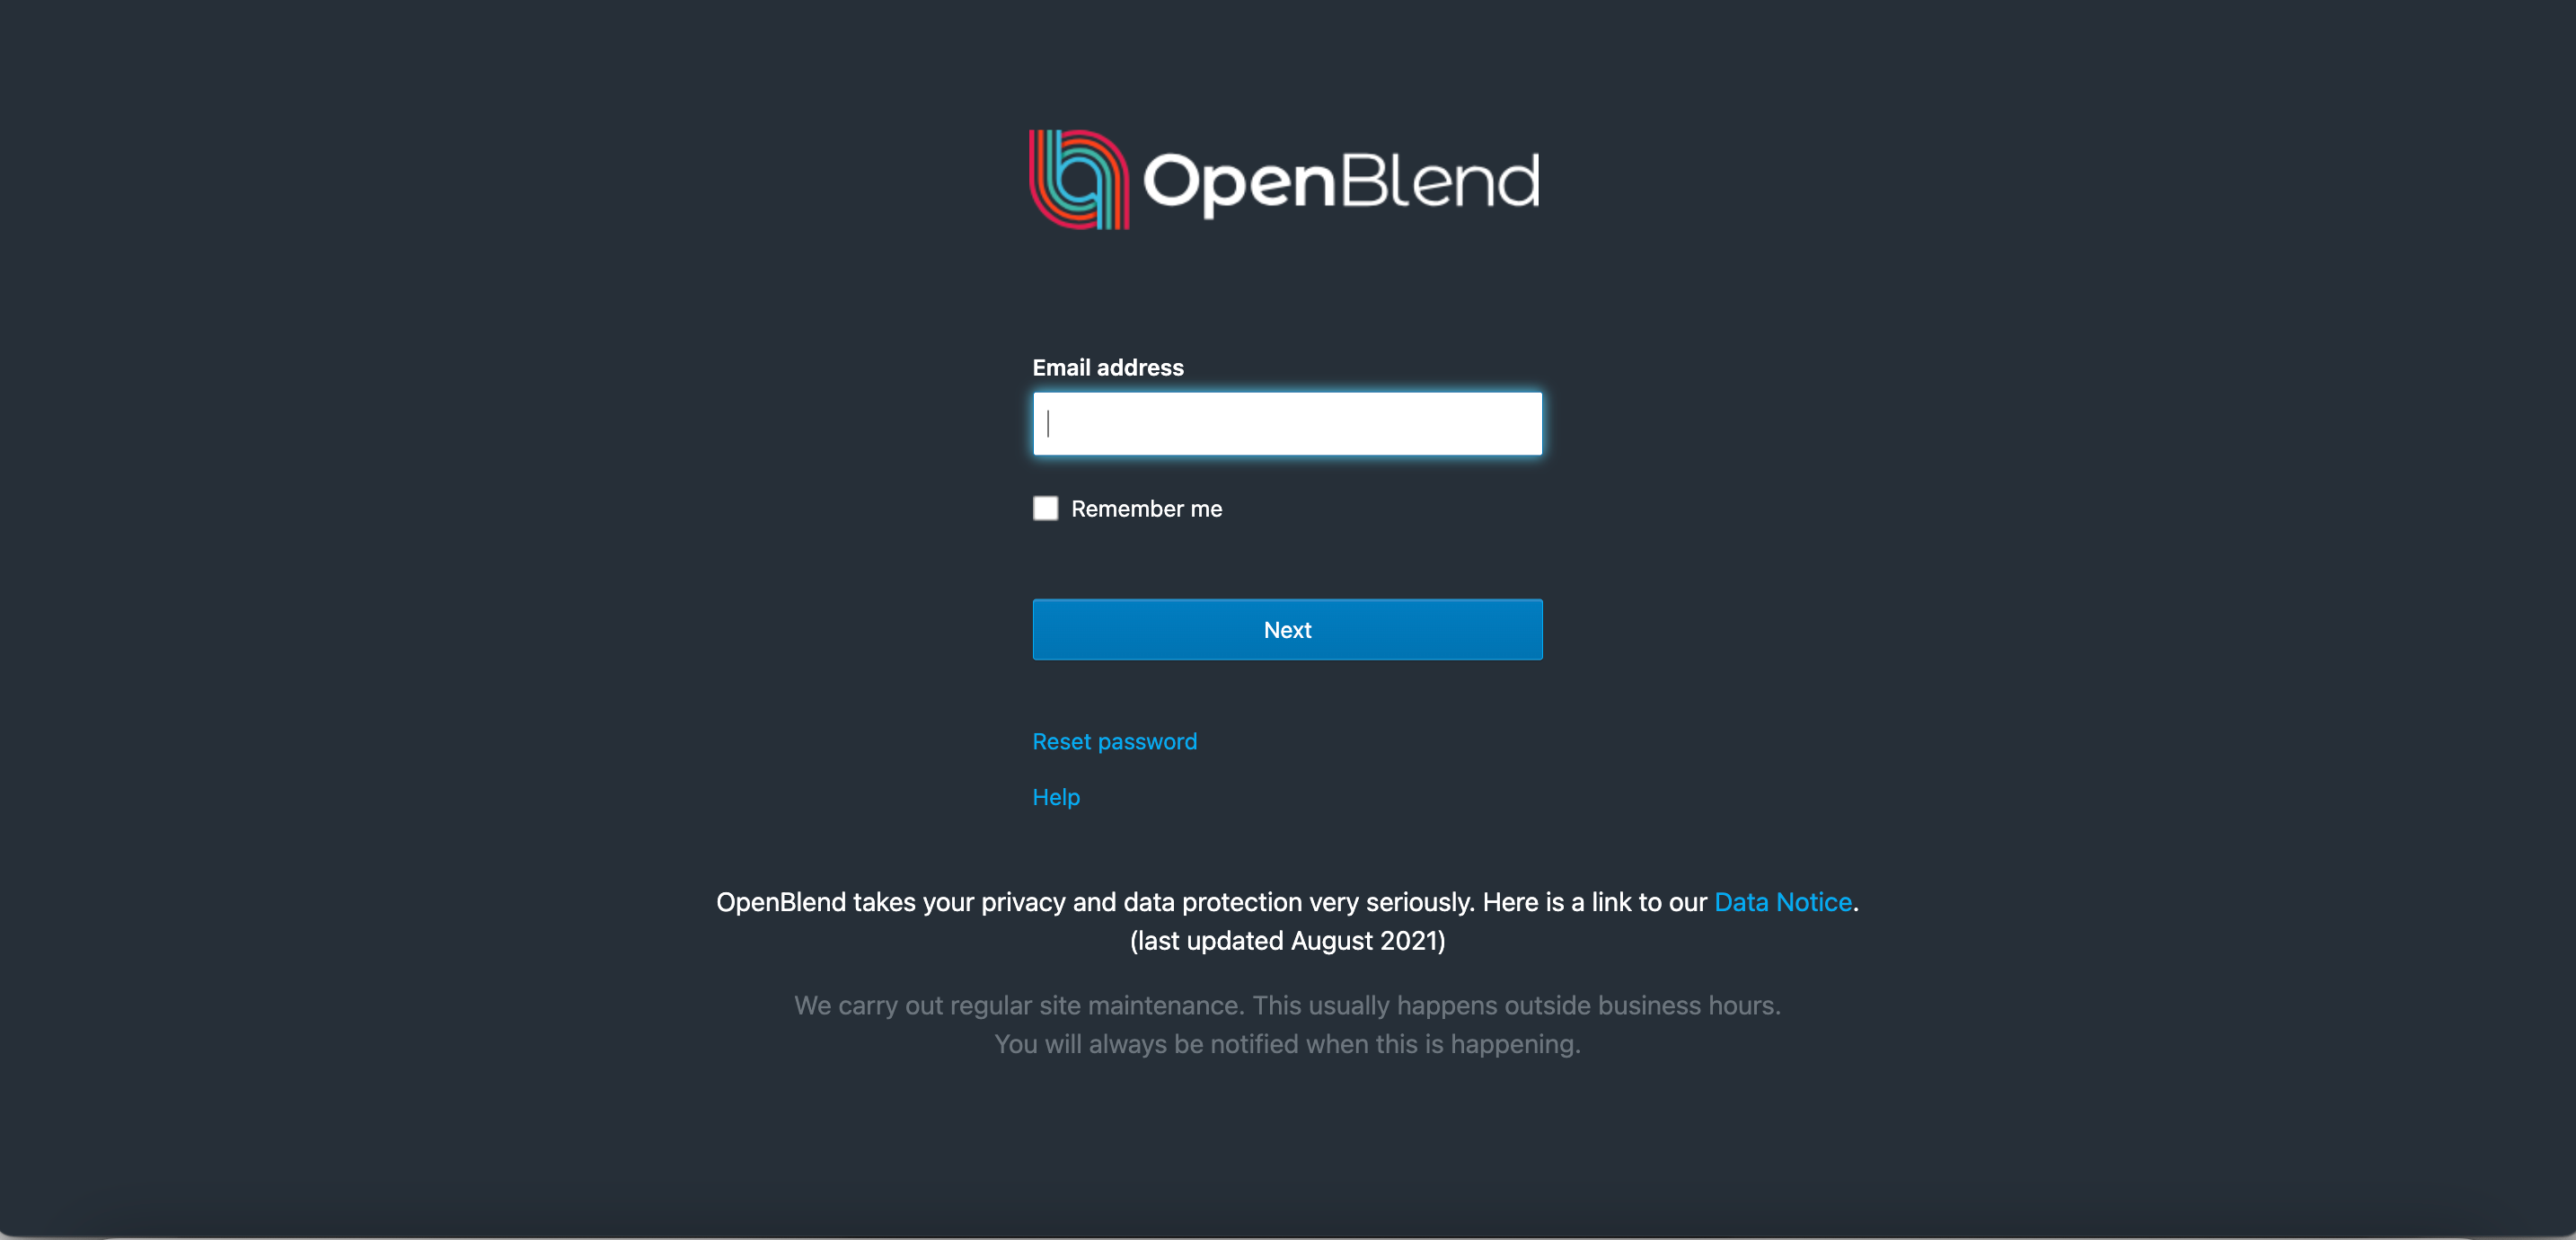This screenshot has width=2576, height=1240.
Task: Click the OpenBlend wordmark text in logo
Action: point(1341,183)
